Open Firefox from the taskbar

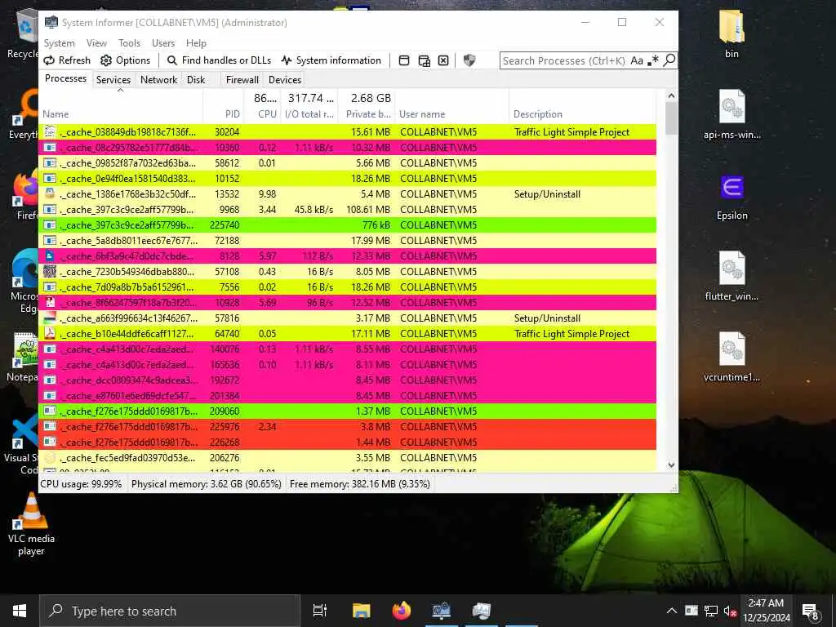[402, 611]
